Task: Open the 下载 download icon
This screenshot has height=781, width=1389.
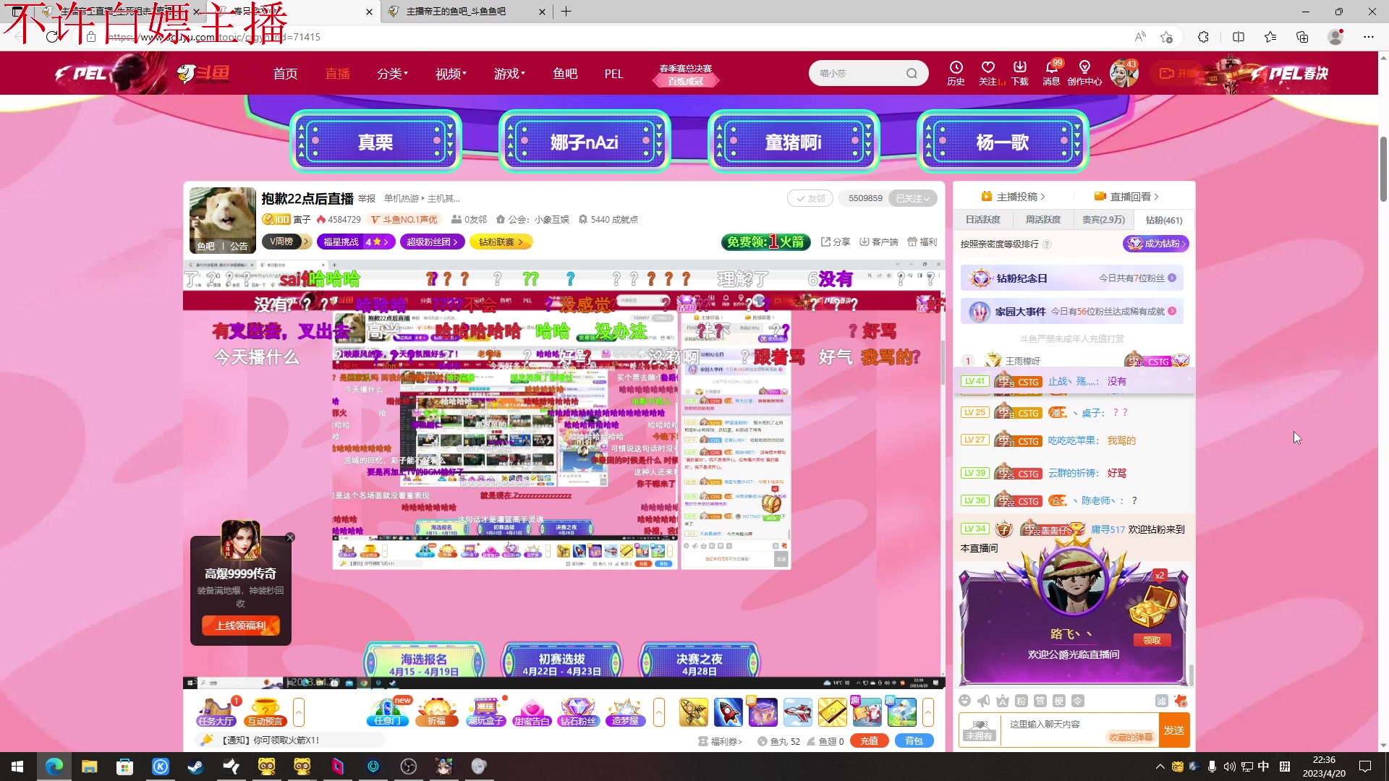Action: [1020, 73]
